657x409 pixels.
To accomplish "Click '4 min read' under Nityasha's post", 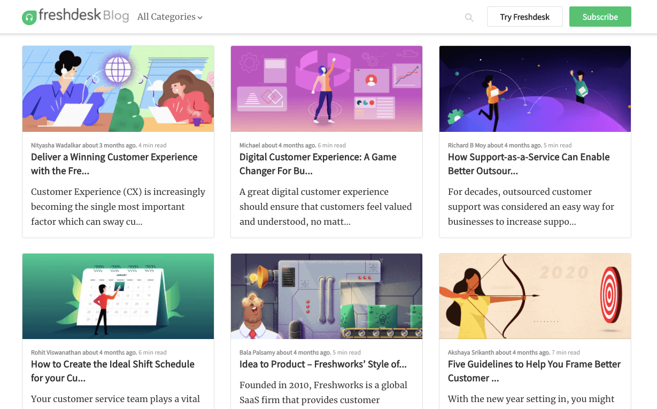I will [152, 145].
